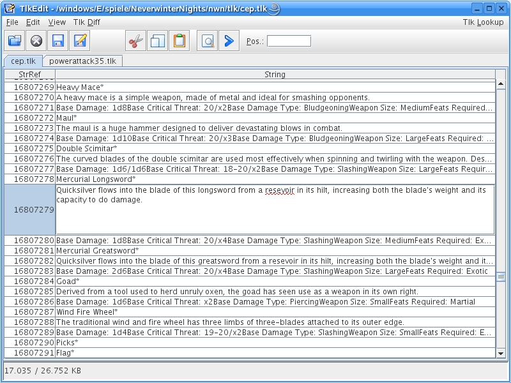Click the scroll-down arrow of the table scrollbar

click(x=501, y=353)
